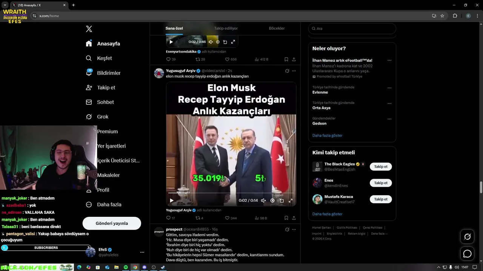Screen dimensions: 483x271
Task: Follow The Black Eagles account
Action: coord(381,166)
